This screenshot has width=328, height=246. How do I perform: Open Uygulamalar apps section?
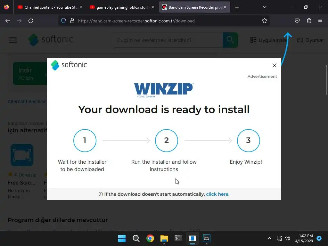[268, 40]
